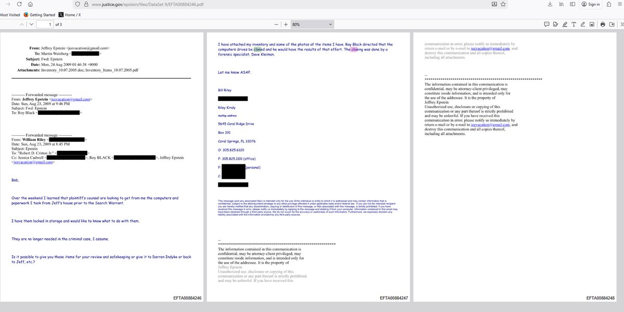This screenshot has height=312, width=624.
Task: Add or edit images tool
Action: [x=591, y=24]
